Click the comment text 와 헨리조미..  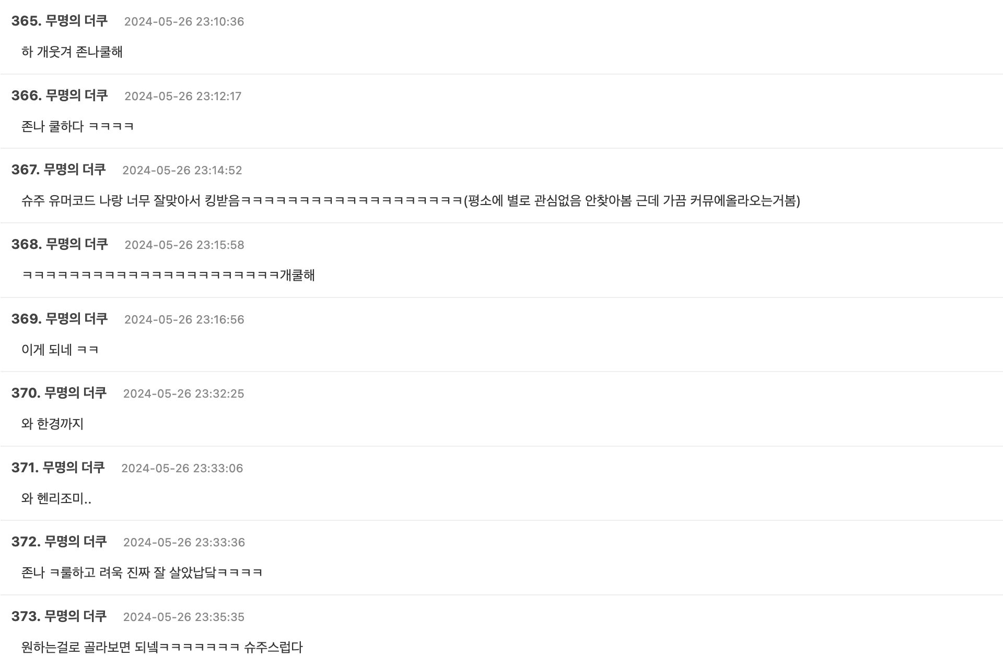[56, 498]
